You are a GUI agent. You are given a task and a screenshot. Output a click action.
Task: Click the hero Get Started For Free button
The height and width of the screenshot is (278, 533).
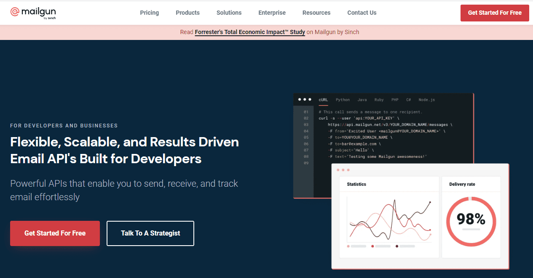click(x=55, y=233)
